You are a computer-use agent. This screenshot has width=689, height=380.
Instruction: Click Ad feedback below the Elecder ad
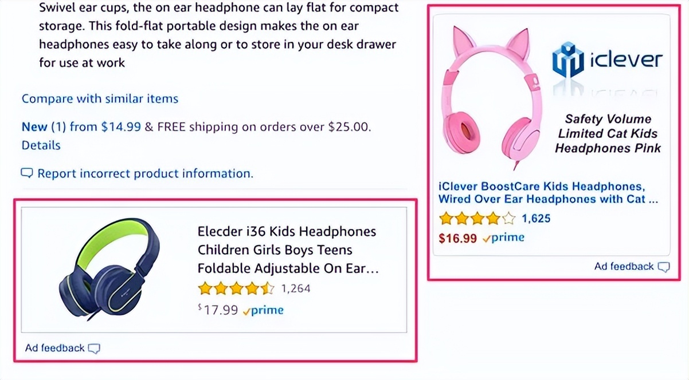[x=55, y=348]
